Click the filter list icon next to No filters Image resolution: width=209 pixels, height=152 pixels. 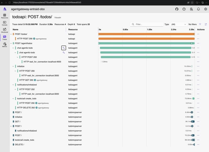click(x=200, y=24)
